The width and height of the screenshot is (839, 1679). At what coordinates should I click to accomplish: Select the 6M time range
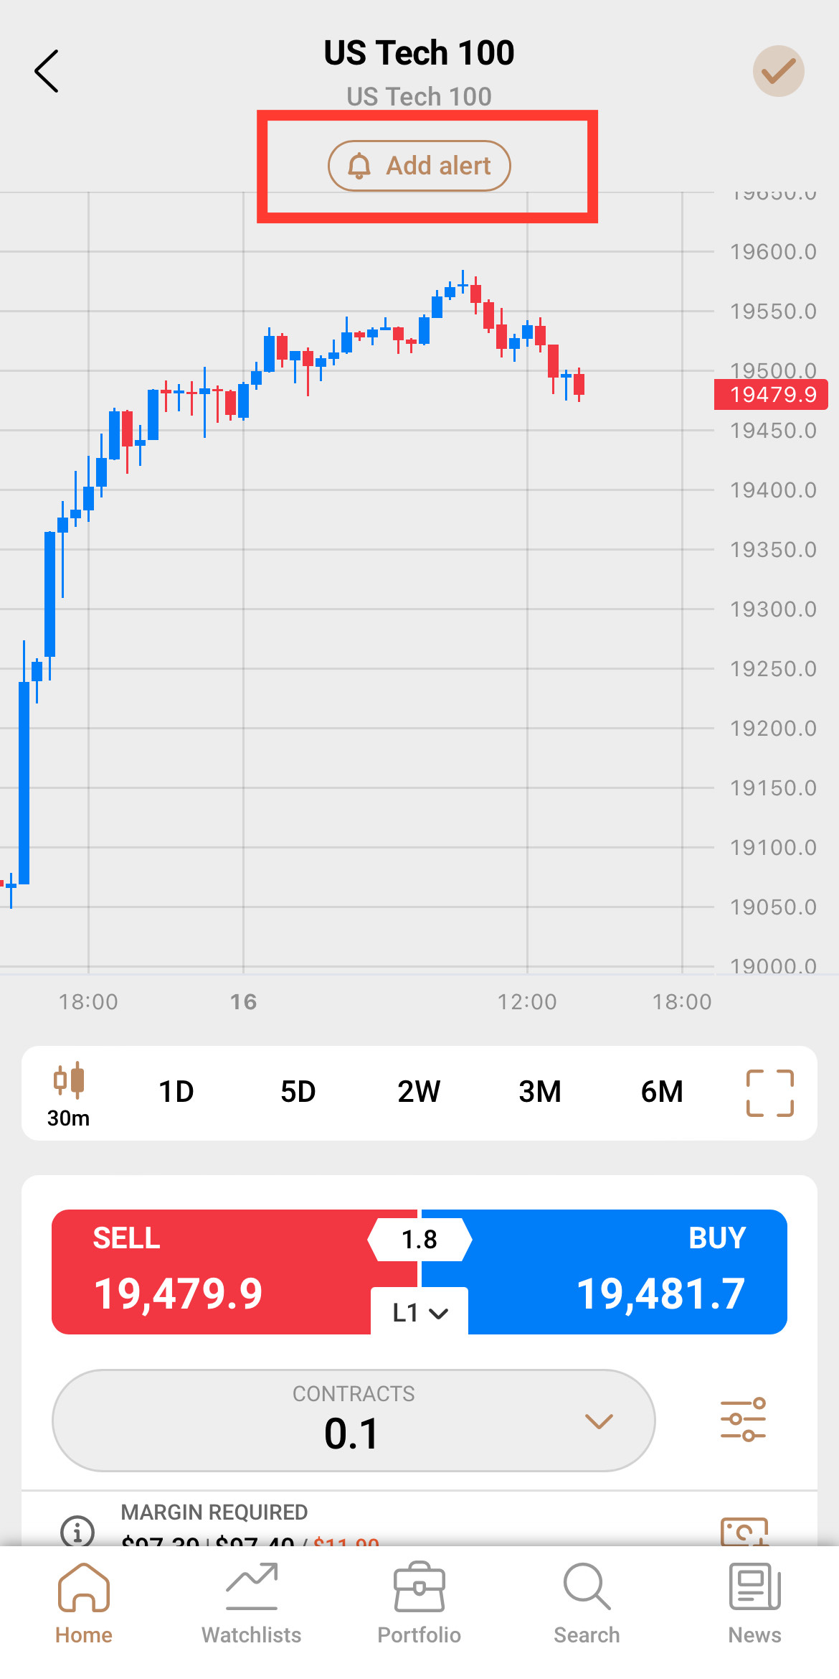tap(661, 1092)
